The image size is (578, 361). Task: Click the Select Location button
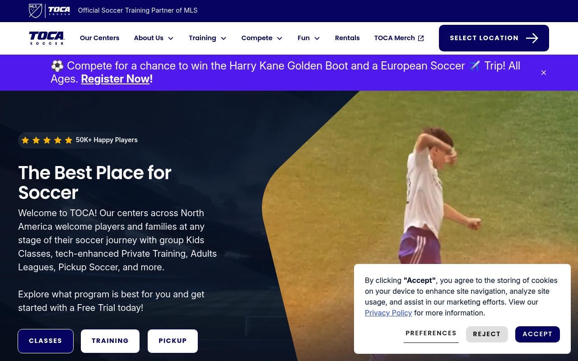(x=494, y=38)
